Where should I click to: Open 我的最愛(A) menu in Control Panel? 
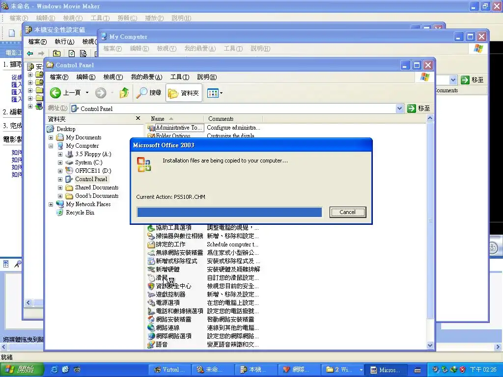(146, 77)
